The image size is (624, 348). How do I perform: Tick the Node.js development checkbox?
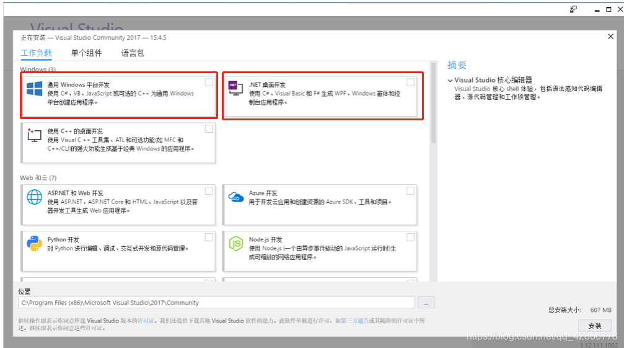[410, 238]
